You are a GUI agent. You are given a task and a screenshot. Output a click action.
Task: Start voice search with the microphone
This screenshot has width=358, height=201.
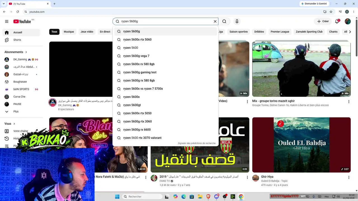tap(237, 21)
